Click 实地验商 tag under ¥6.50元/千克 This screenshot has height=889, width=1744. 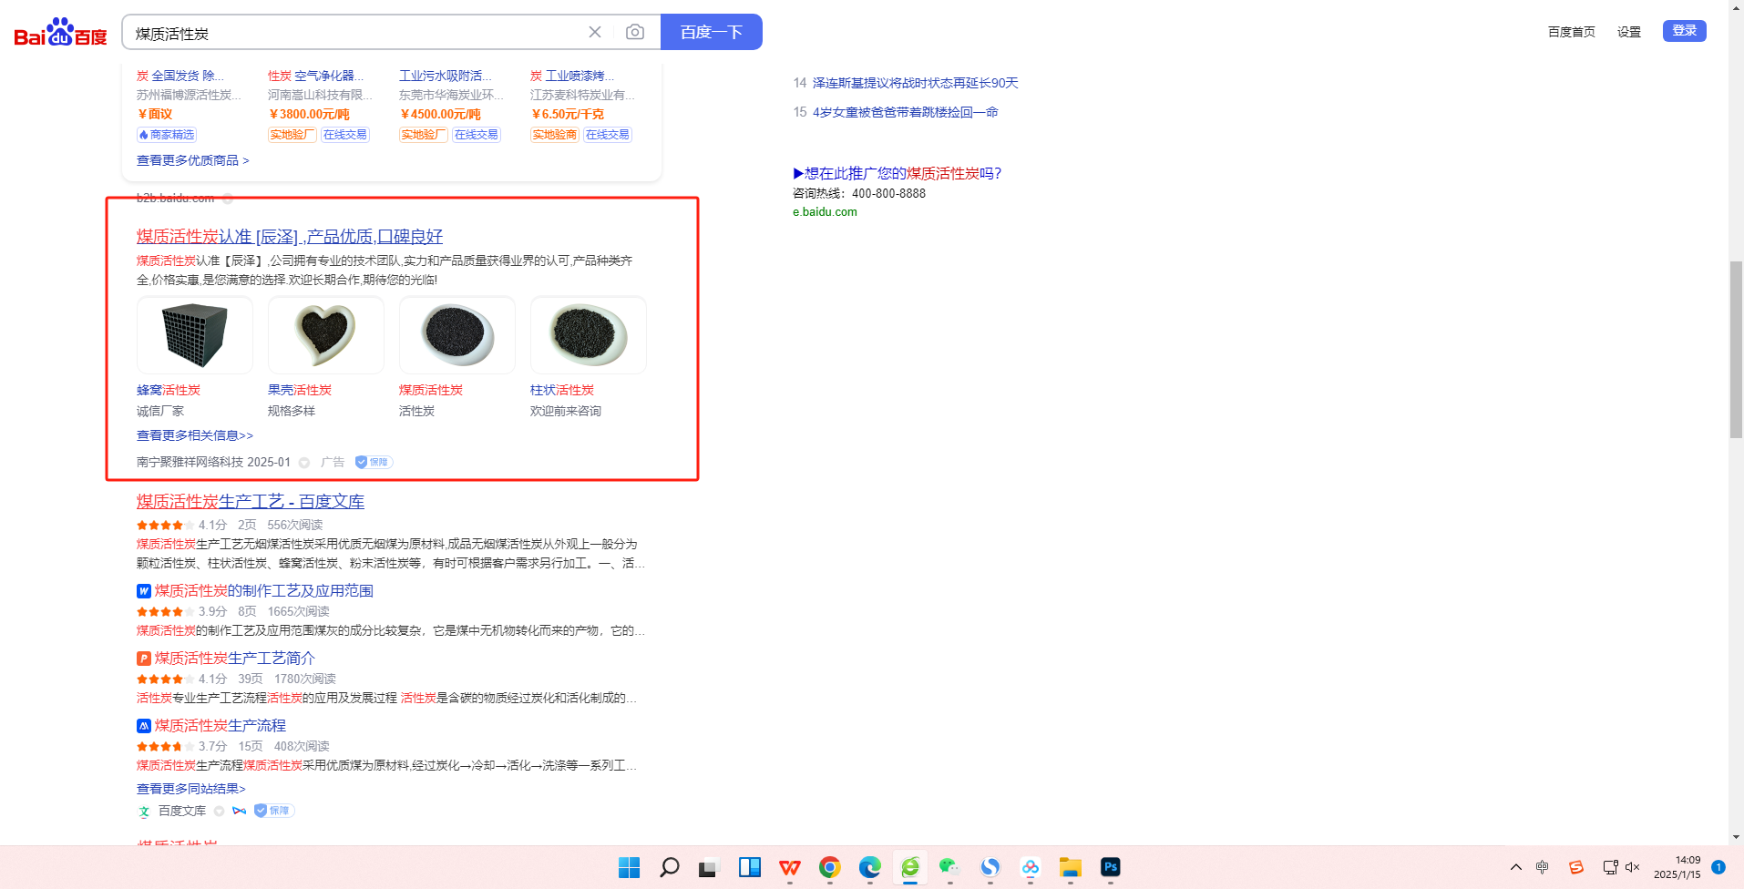click(555, 135)
